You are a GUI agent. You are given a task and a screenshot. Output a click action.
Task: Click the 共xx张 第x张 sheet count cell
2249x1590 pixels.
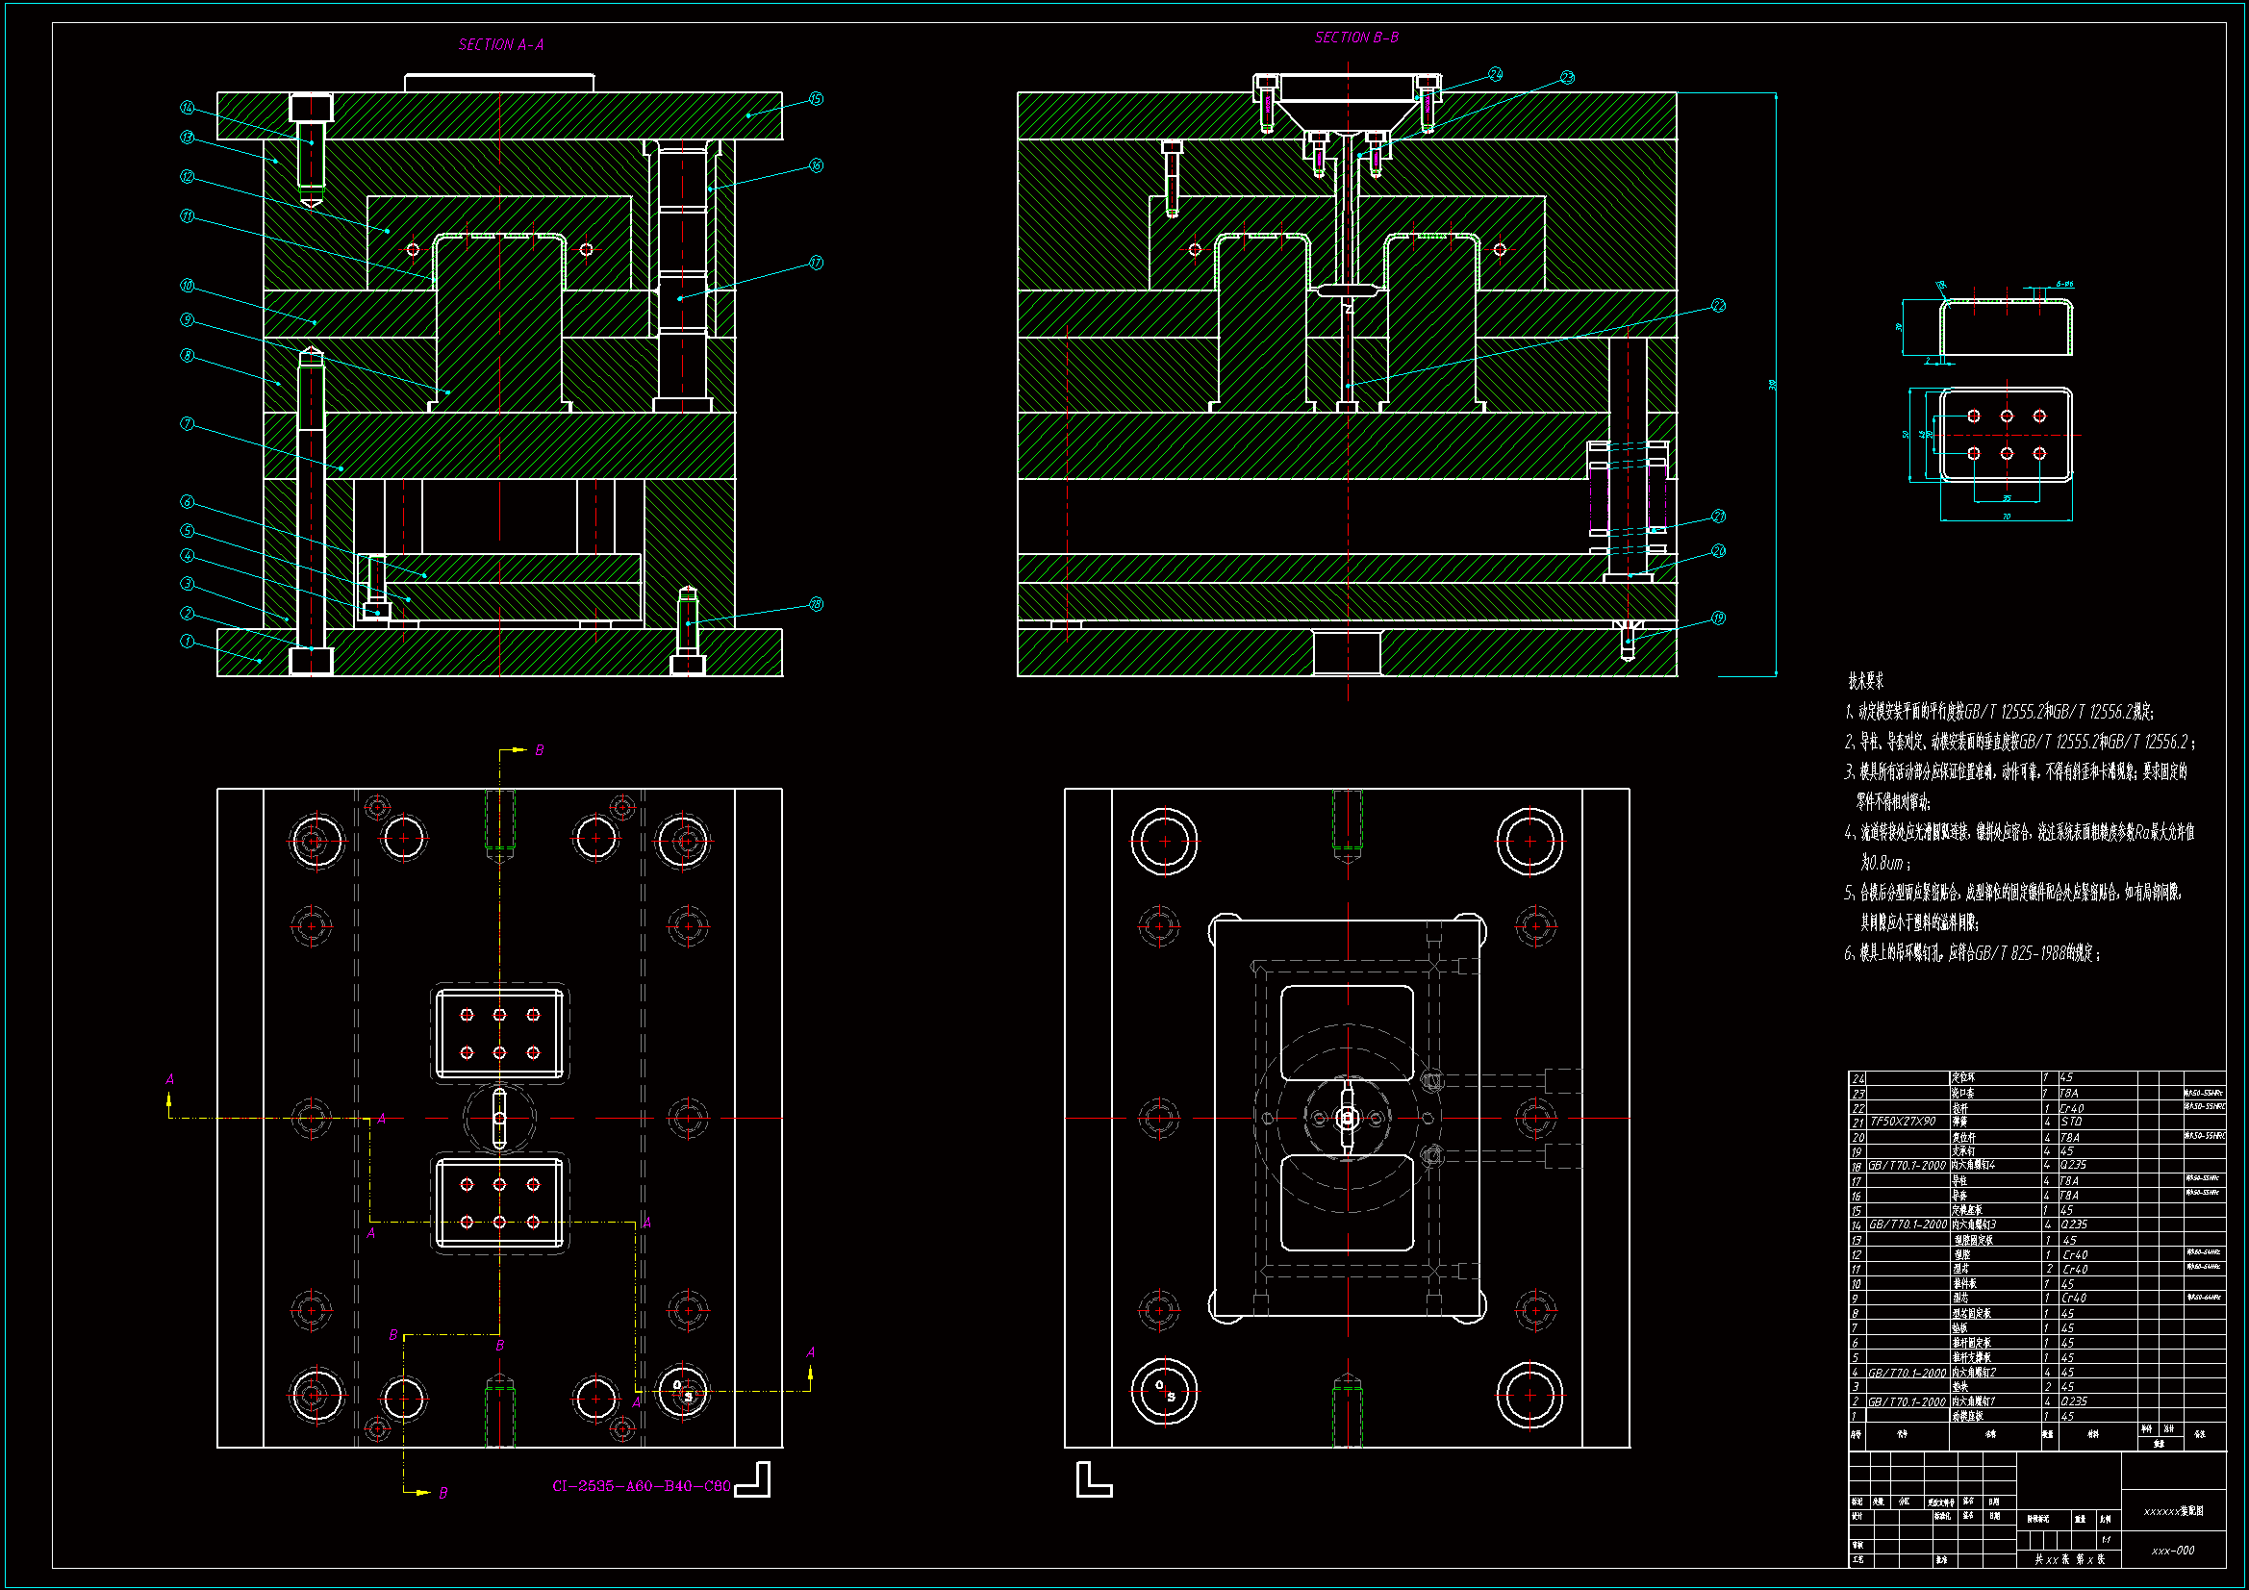[2069, 1559]
